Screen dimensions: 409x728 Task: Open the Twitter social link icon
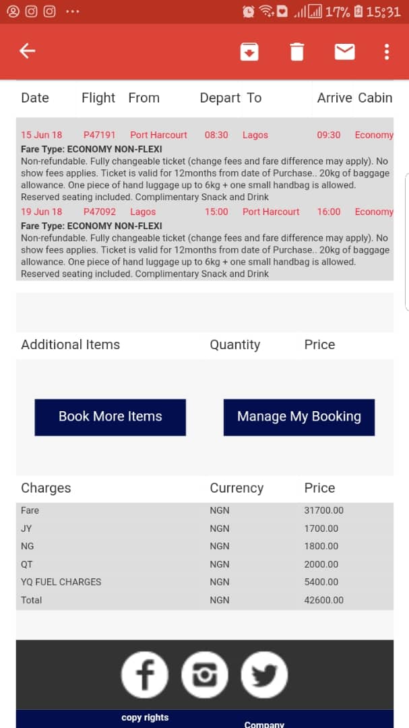click(x=265, y=675)
